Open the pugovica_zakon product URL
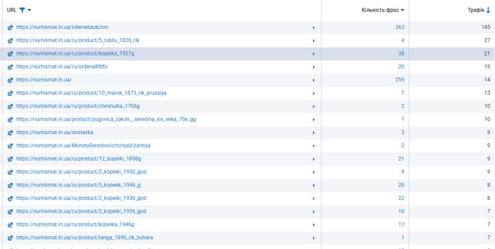This screenshot has height=249, width=495. tap(106, 119)
